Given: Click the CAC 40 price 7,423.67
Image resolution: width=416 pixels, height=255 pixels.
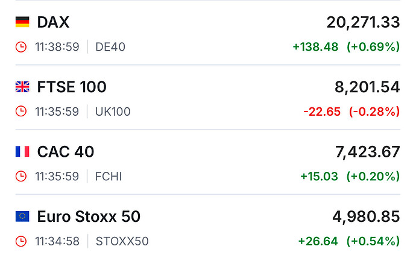Looking at the screenshot, I should pos(367,152).
